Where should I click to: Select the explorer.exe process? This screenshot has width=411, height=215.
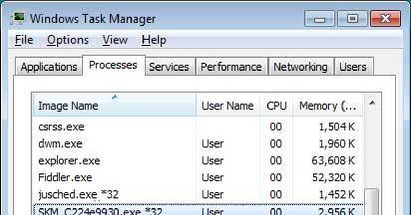(69, 161)
